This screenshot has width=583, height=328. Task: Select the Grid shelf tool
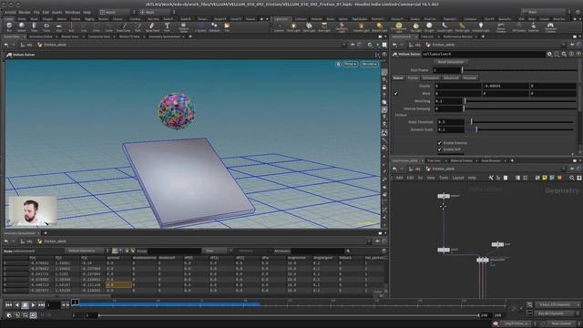coord(58,26)
